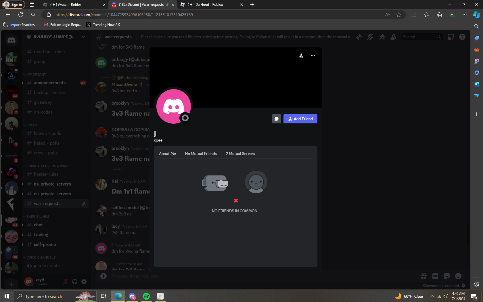This screenshot has height=302, width=483.
Task: Open the 2 Mutual Servers tab
Action: point(240,154)
